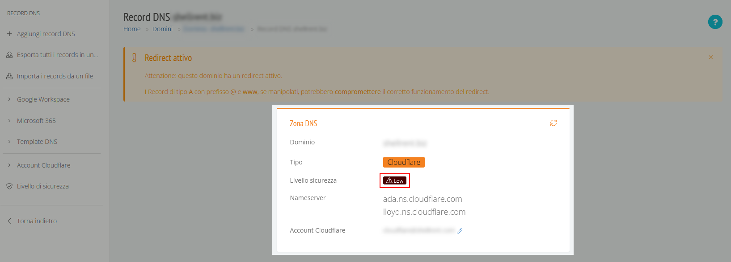Open Template DNS menu entry

[x=37, y=142]
